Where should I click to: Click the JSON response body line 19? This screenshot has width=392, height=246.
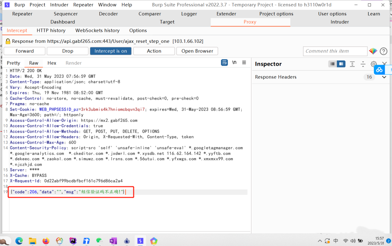point(68,192)
